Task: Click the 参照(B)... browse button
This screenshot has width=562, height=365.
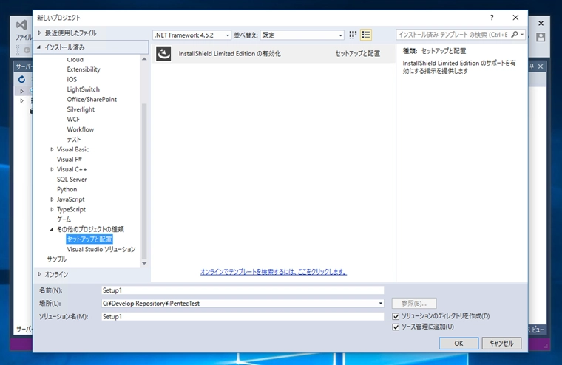Action: coord(414,304)
